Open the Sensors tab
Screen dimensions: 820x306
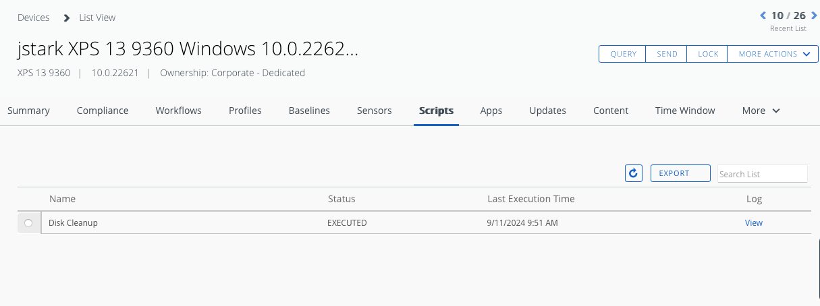click(x=375, y=111)
